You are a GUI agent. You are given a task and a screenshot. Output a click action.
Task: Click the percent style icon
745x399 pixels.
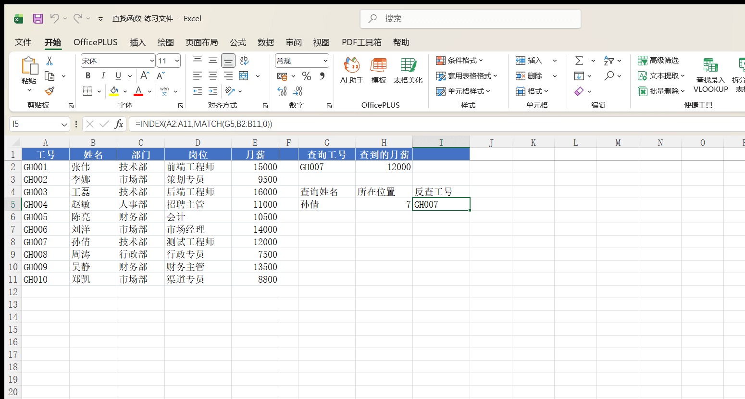pyautogui.click(x=307, y=76)
